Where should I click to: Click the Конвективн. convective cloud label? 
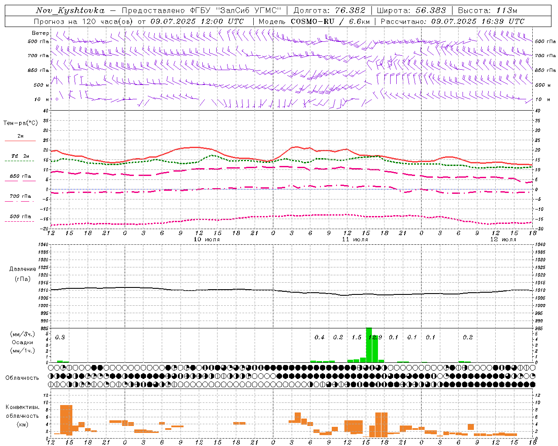(x=22, y=407)
